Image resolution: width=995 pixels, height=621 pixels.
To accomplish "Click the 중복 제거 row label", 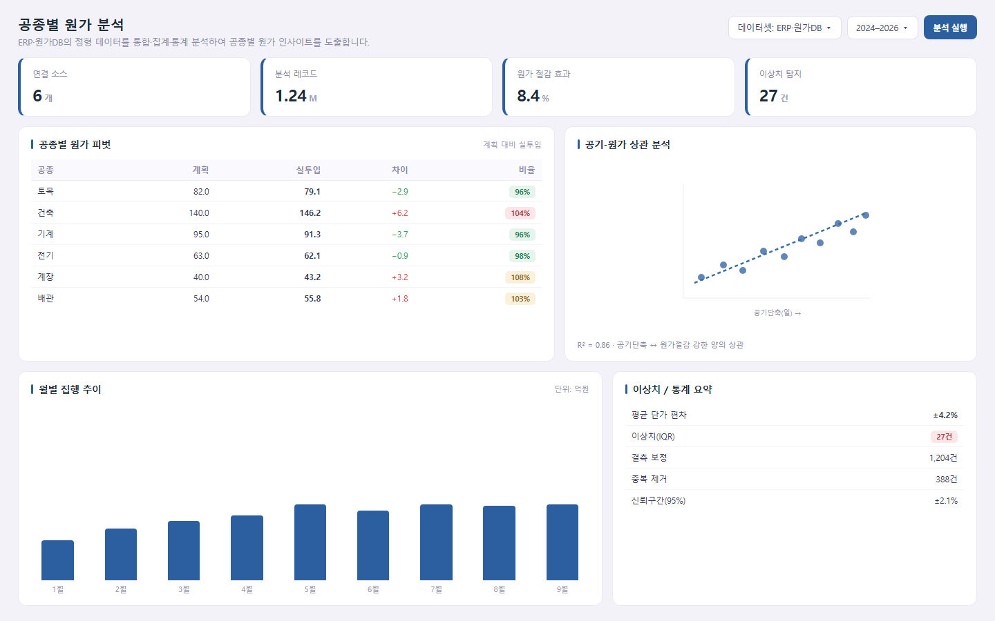I will tap(649, 479).
